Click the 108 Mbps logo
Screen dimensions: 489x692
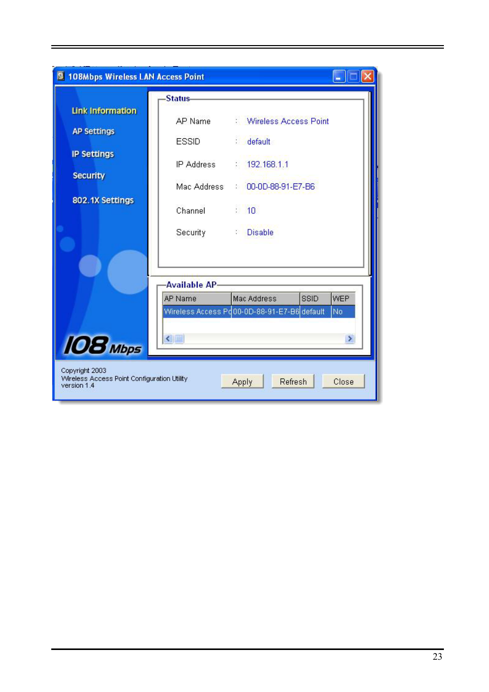(x=102, y=346)
